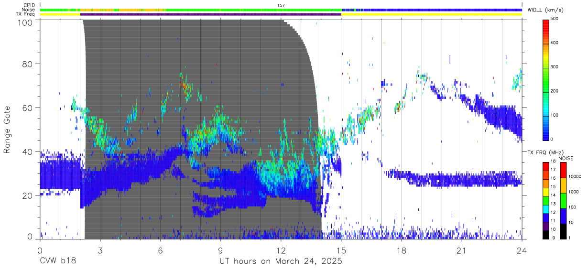Click the 'Range Gate' axis label
The height and width of the screenshot is (271, 587).
click(7, 130)
